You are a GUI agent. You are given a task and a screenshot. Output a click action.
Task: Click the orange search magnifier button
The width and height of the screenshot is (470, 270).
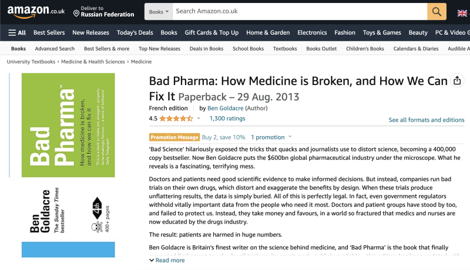pyautogui.click(x=437, y=12)
